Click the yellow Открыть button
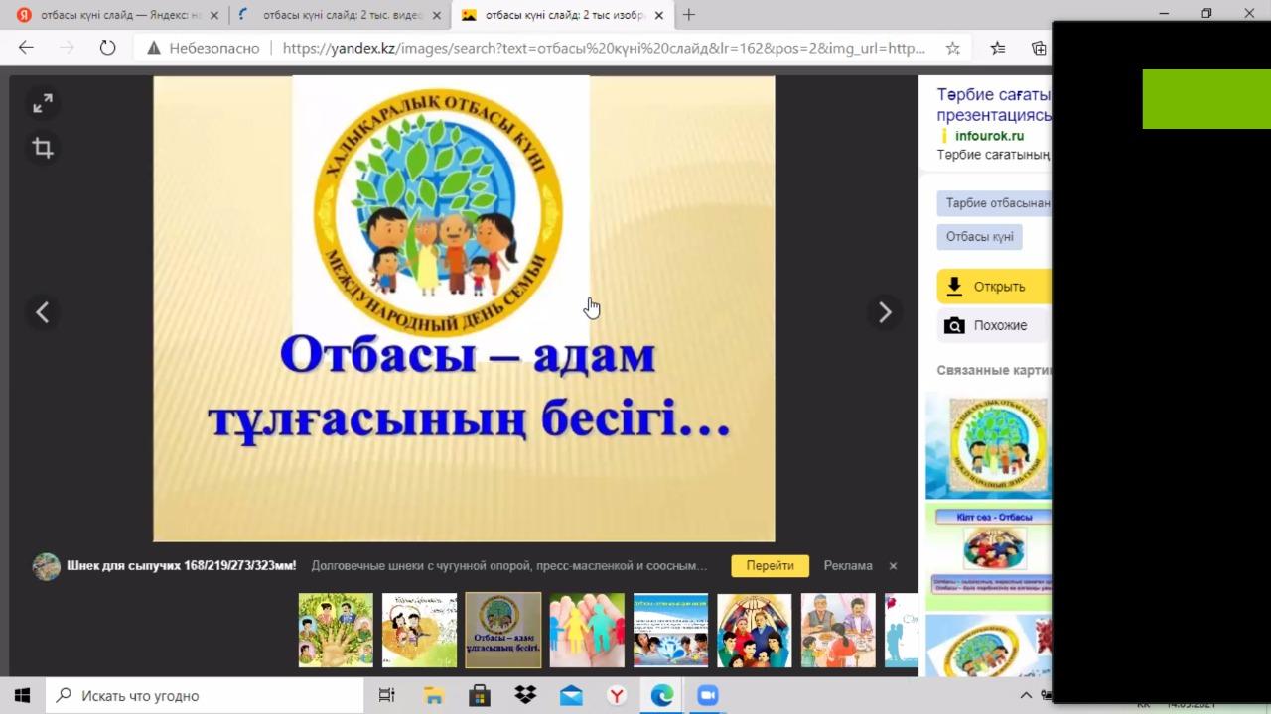 click(993, 287)
